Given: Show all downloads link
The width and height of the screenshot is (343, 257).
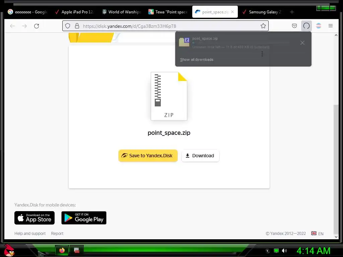Looking at the screenshot, I should coord(197,60).
